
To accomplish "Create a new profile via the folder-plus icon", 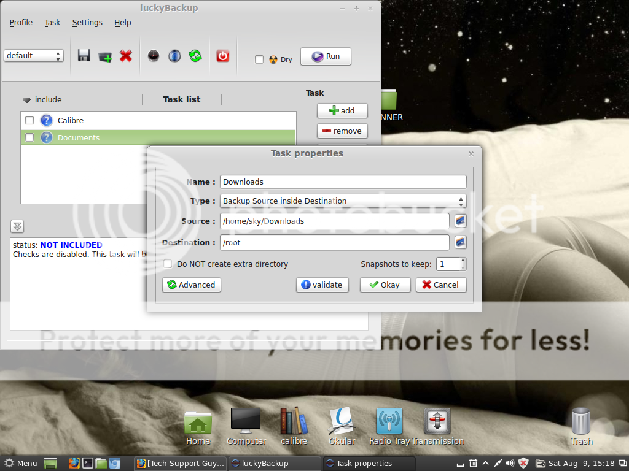I will [x=104, y=55].
